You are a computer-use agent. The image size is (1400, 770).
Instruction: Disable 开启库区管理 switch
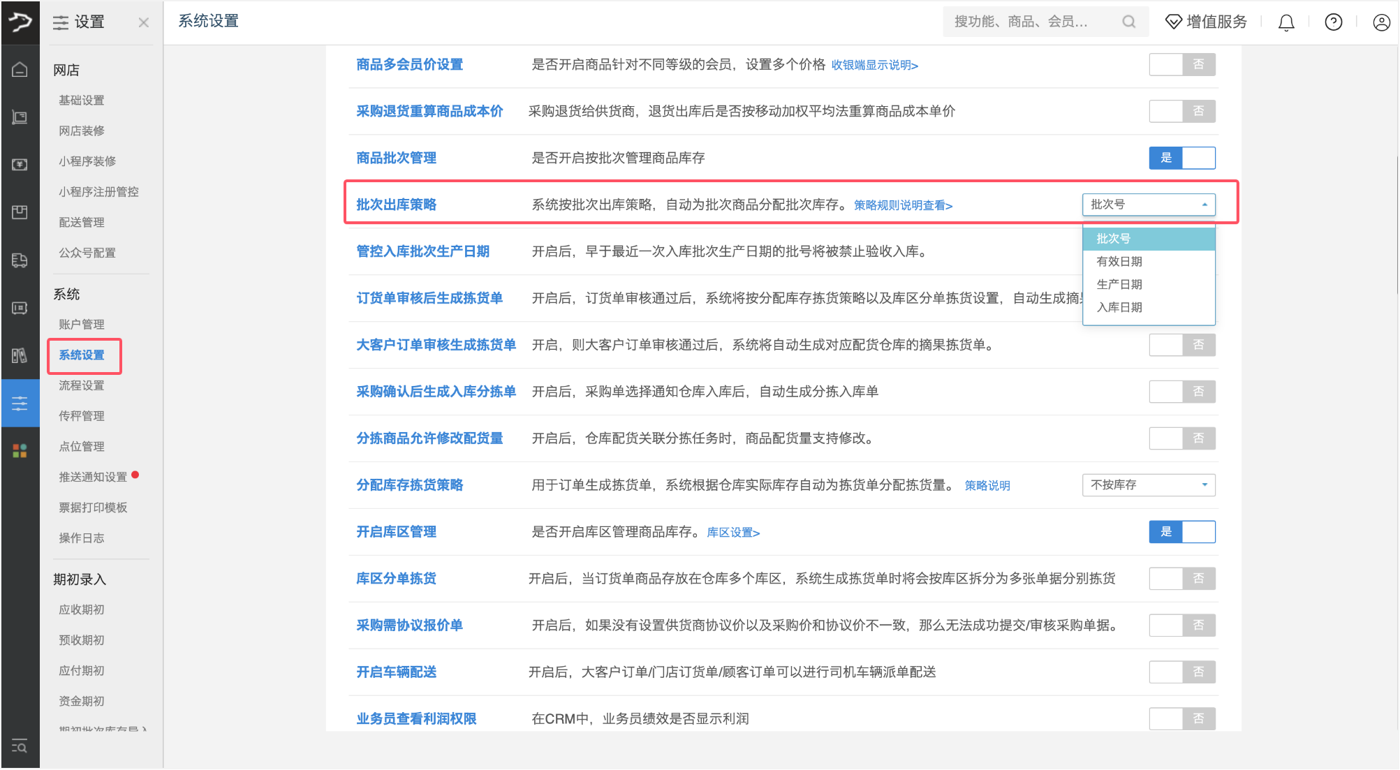coord(1181,532)
